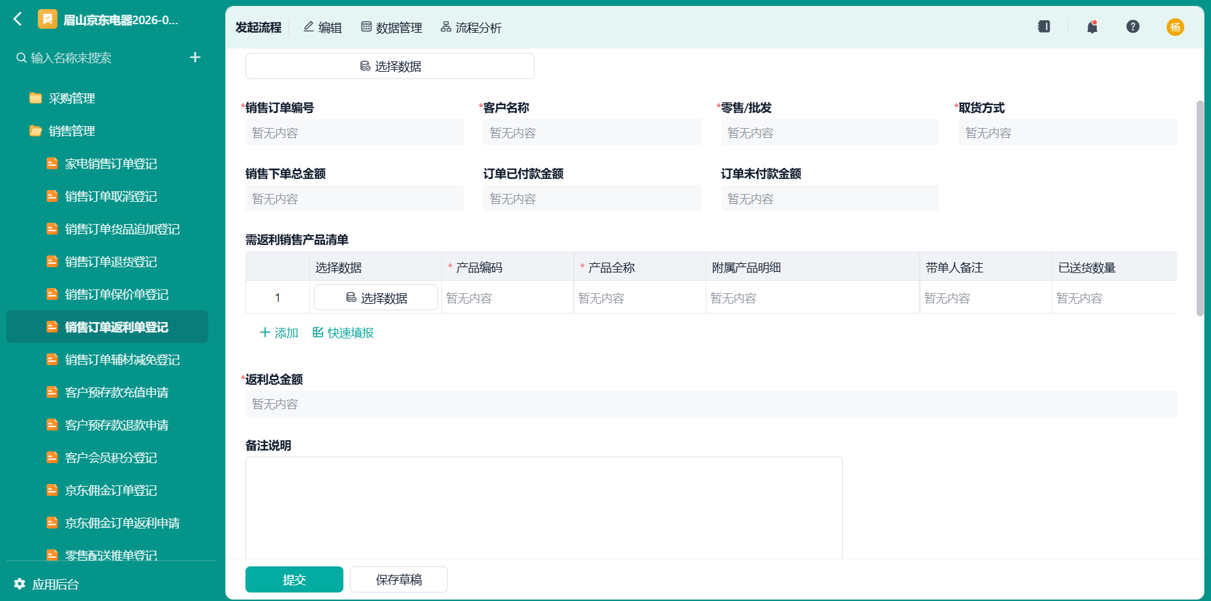Open 应用后台 settings
This screenshot has width=1211, height=601.
click(46, 584)
